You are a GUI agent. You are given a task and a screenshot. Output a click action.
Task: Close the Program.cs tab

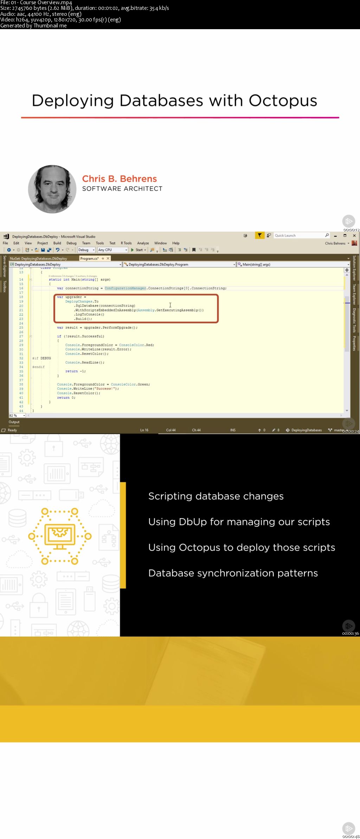tap(108, 258)
